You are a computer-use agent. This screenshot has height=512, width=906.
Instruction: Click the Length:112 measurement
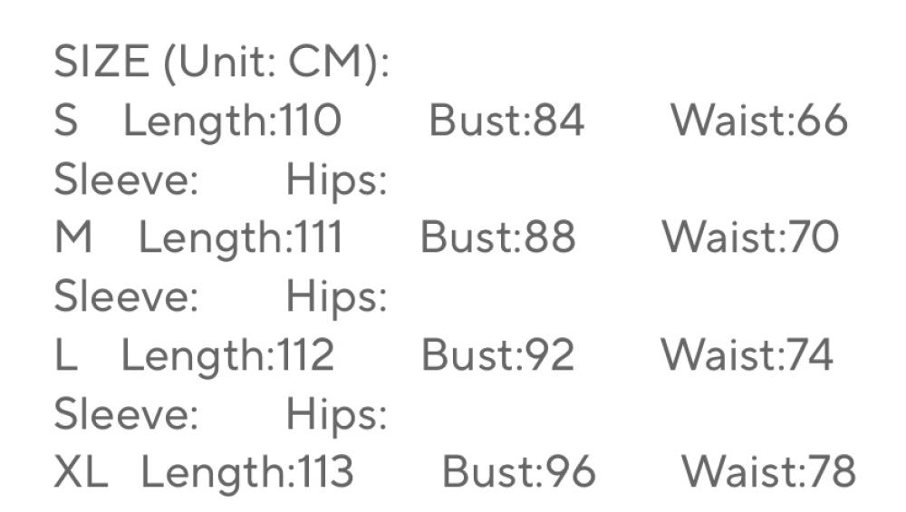pyautogui.click(x=227, y=355)
